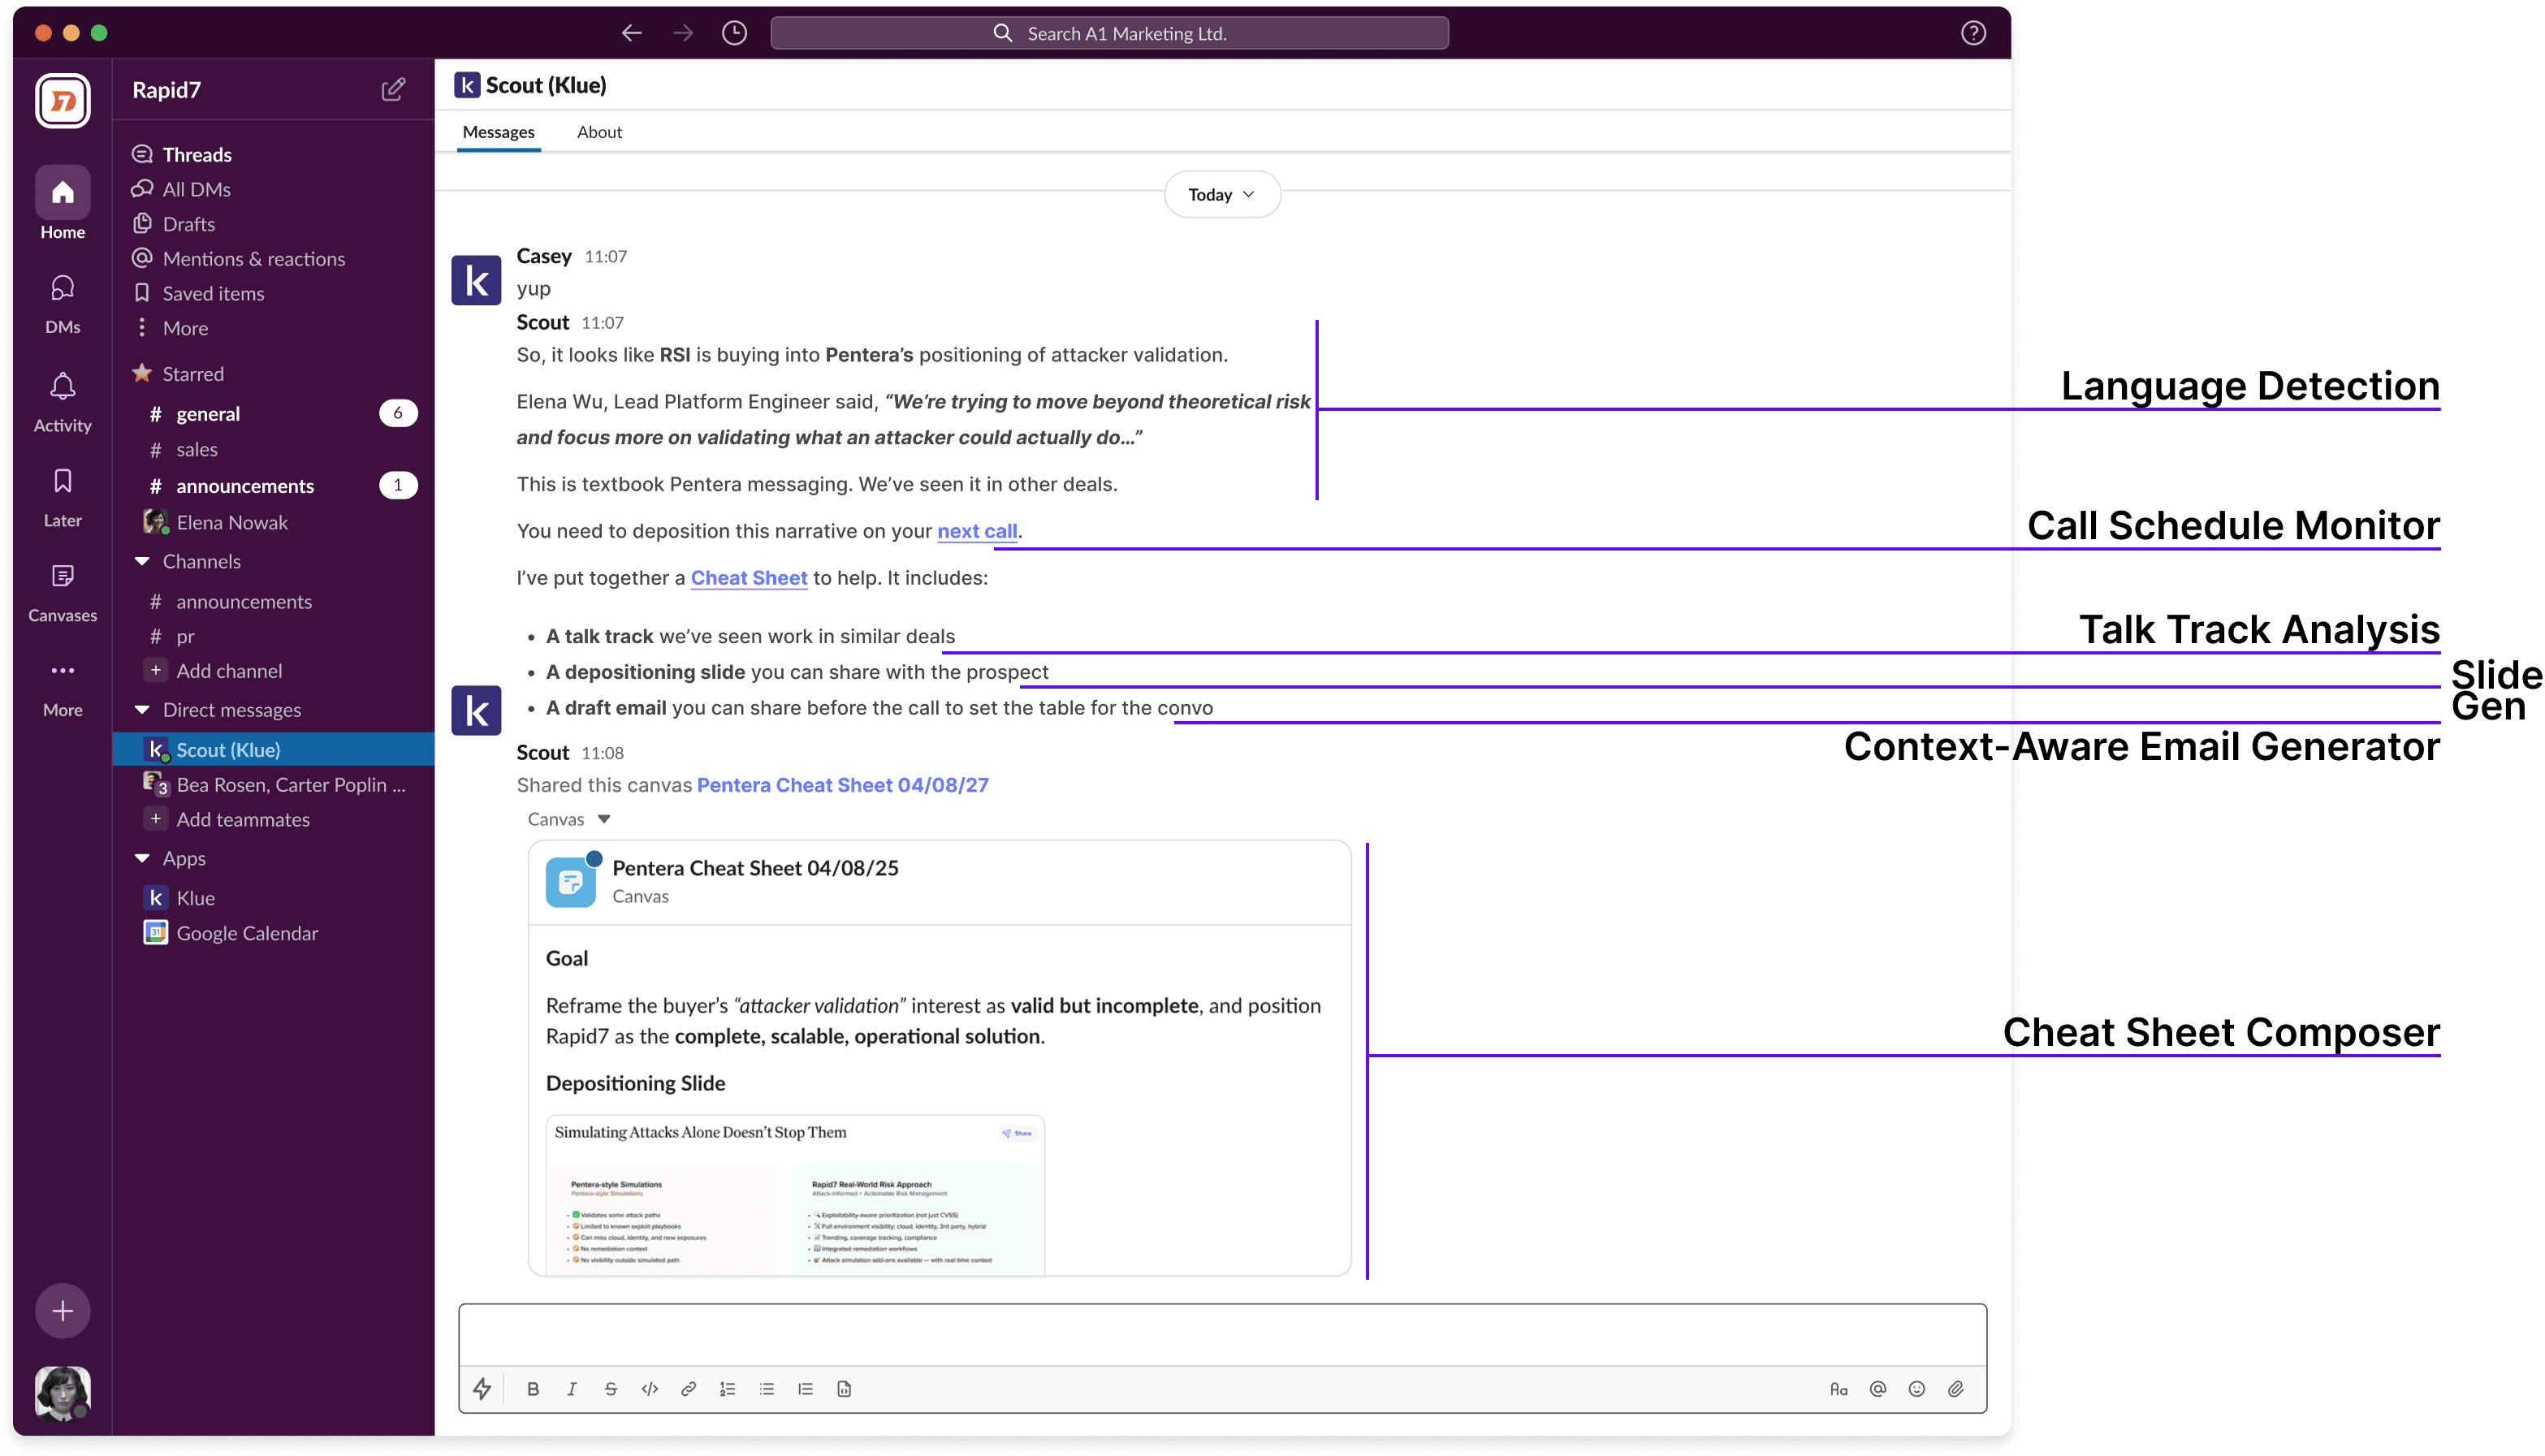Toggle strikethrough formatting in the composer
The image size is (2545, 1456).
(x=611, y=1389)
